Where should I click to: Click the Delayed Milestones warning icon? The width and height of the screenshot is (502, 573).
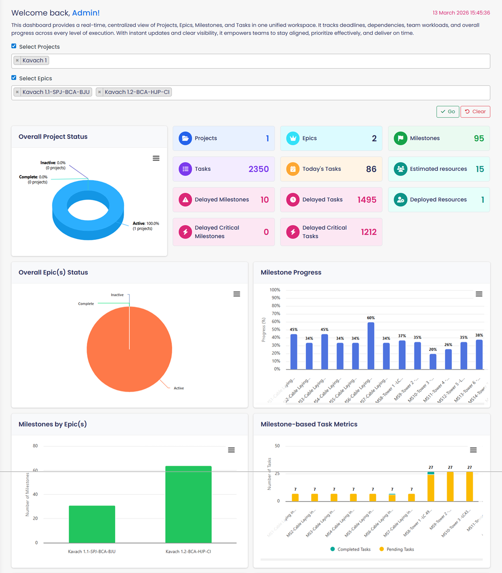[x=185, y=200]
